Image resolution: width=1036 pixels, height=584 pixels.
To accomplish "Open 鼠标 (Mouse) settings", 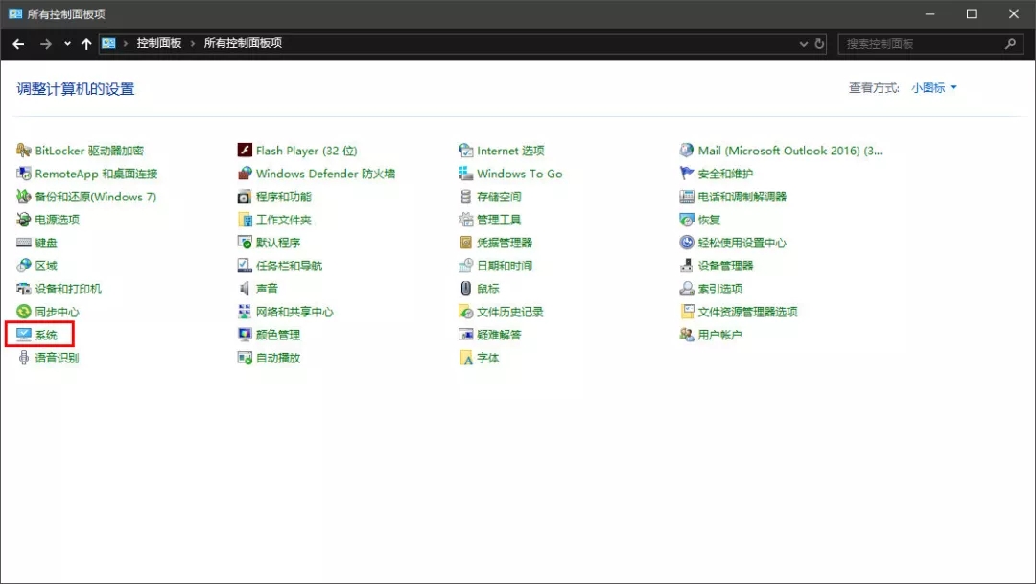I will pos(486,289).
